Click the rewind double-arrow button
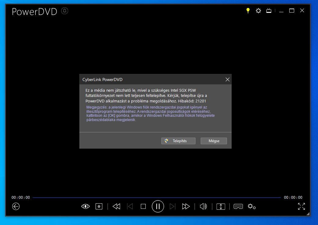The width and height of the screenshot is (318, 225). [x=116, y=206]
